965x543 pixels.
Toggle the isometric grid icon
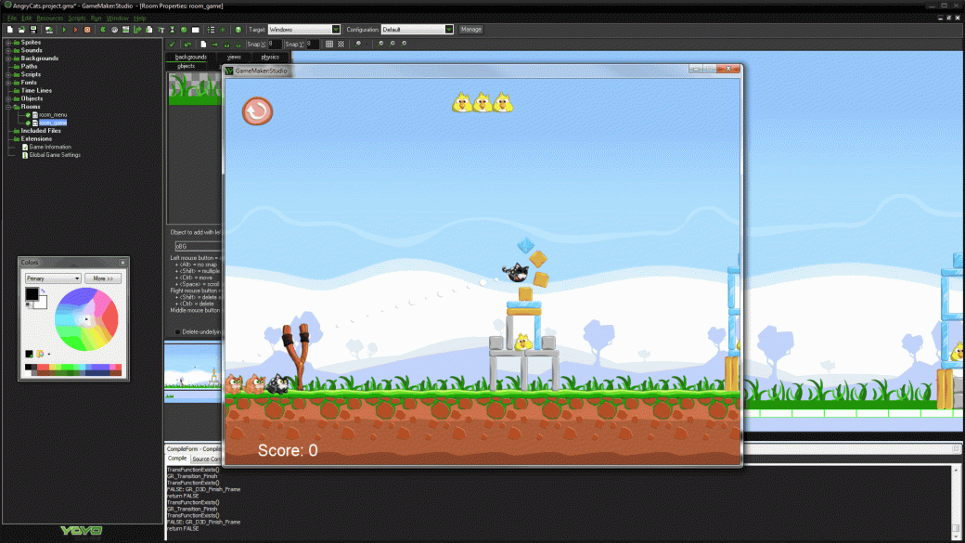pyautogui.click(x=341, y=45)
